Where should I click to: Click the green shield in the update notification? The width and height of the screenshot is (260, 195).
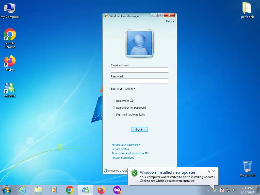(x=135, y=173)
